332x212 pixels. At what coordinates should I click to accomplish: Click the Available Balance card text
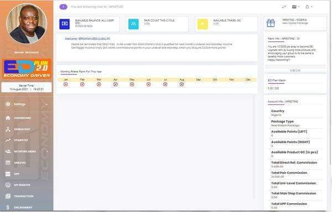pyautogui.click(x=95, y=23)
